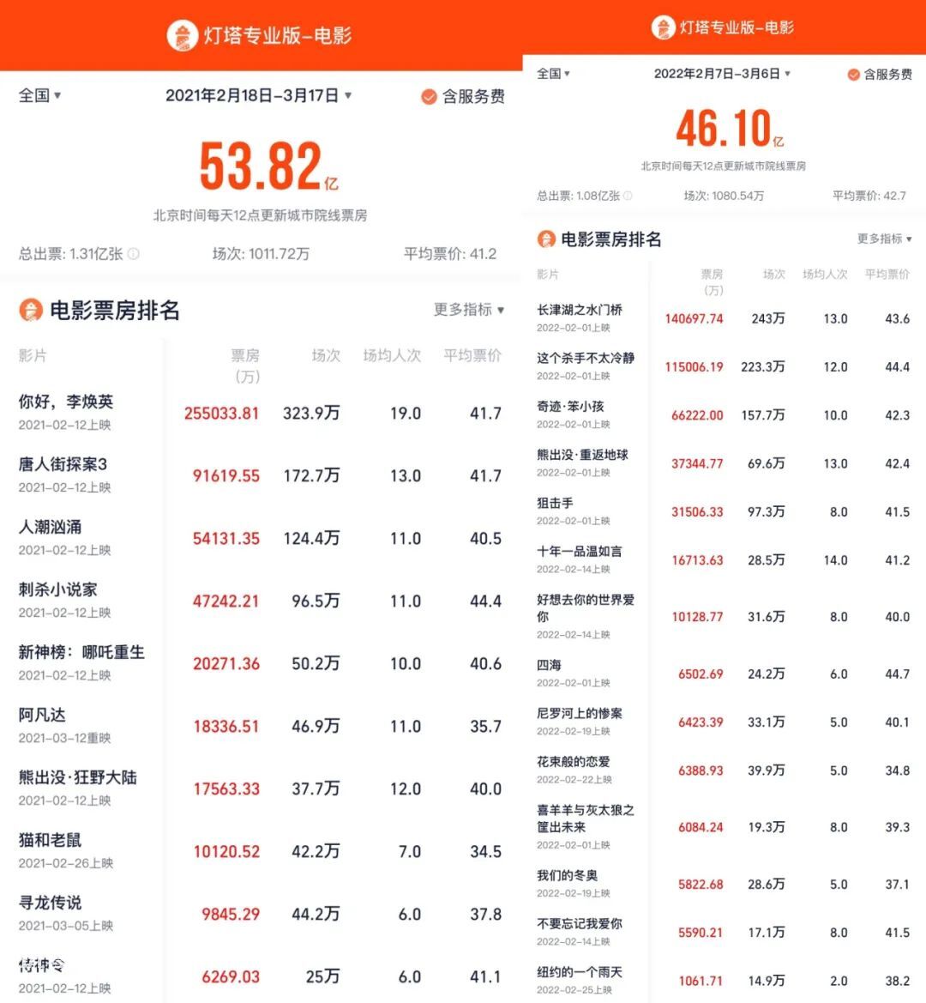Open movie 奇迹·笨小孩
Image resolution: width=926 pixels, height=1003 pixels.
point(570,407)
